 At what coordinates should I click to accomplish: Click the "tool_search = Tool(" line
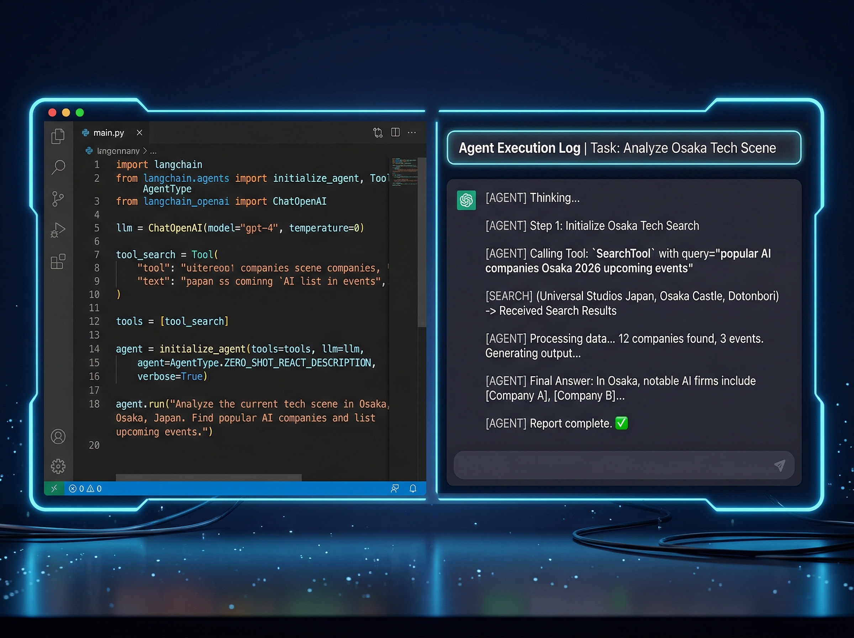167,255
